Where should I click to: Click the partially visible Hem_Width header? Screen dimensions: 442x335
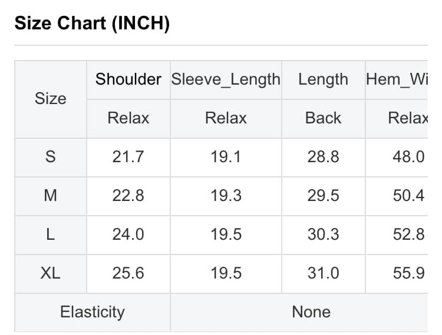coord(397,80)
